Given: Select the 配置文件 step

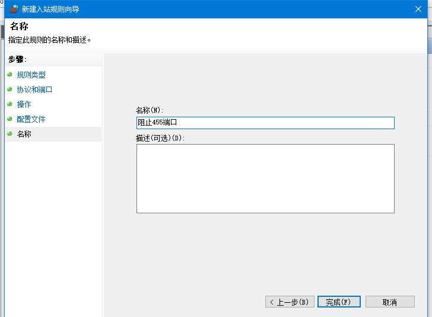Looking at the screenshot, I should [31, 119].
